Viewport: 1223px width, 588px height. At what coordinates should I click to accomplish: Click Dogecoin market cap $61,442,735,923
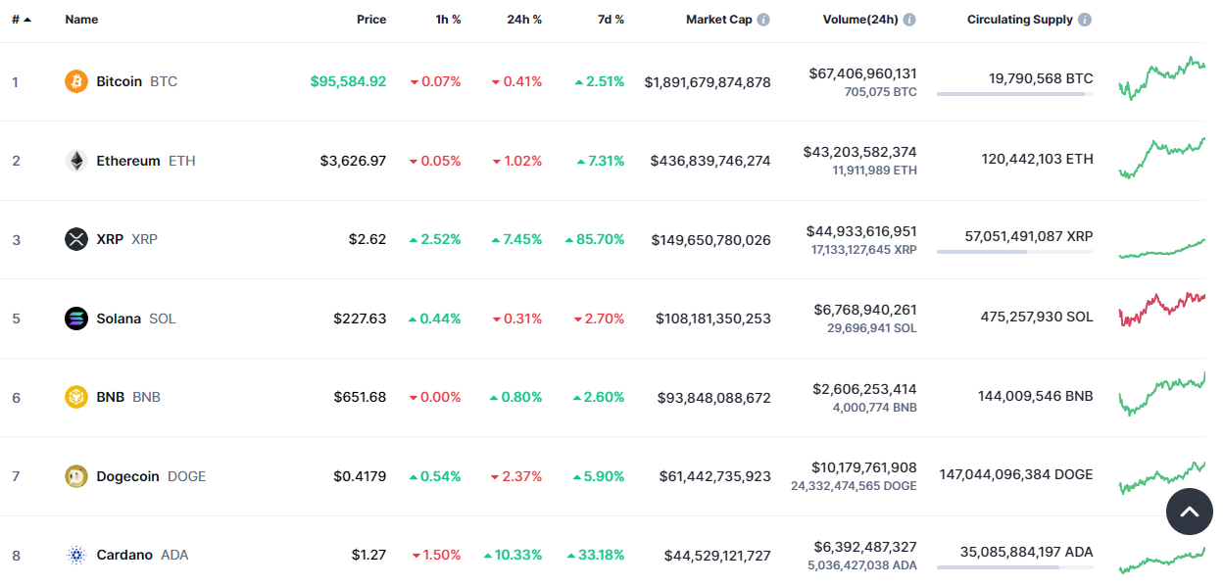click(x=714, y=476)
